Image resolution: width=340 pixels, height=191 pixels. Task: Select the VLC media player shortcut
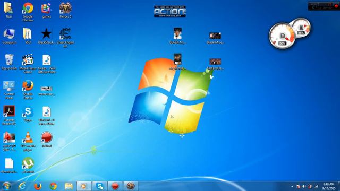28,142
